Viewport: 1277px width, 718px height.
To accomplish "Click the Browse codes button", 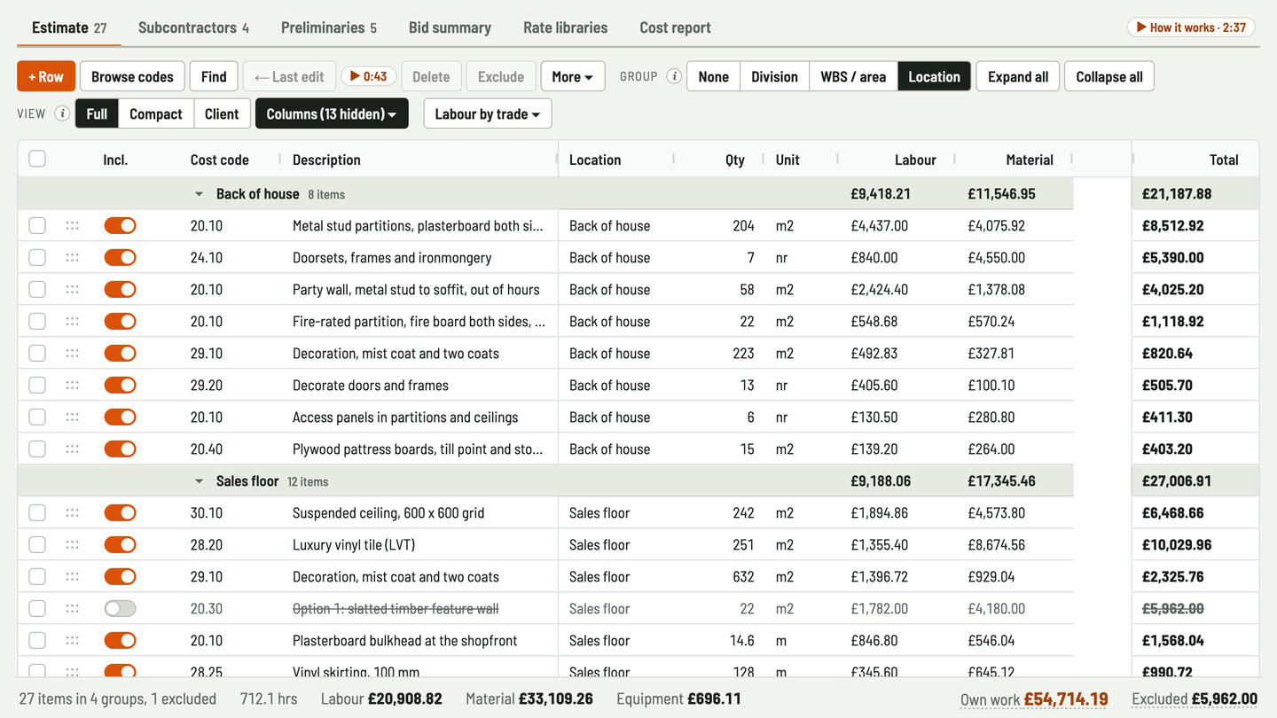I will point(132,76).
